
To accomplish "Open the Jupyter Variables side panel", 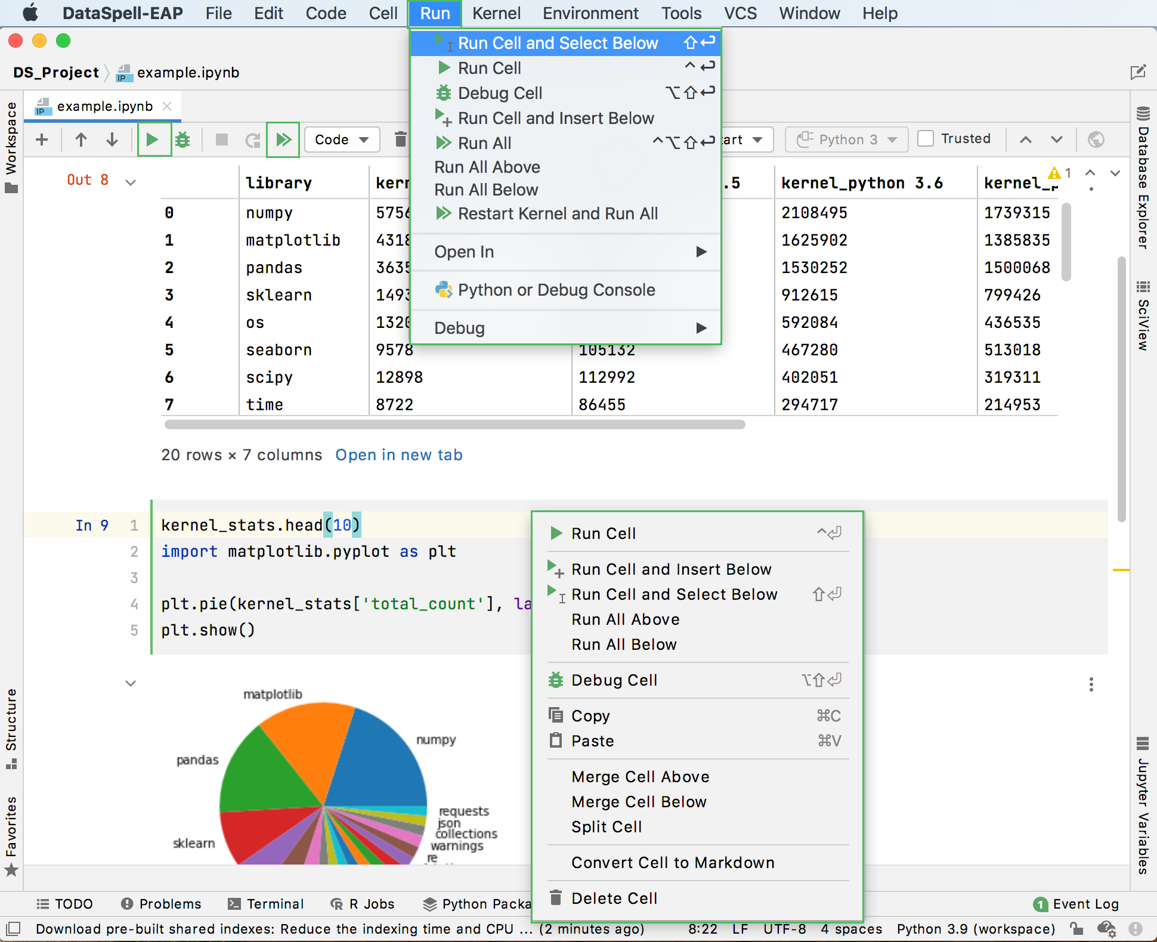I will coord(1143,806).
